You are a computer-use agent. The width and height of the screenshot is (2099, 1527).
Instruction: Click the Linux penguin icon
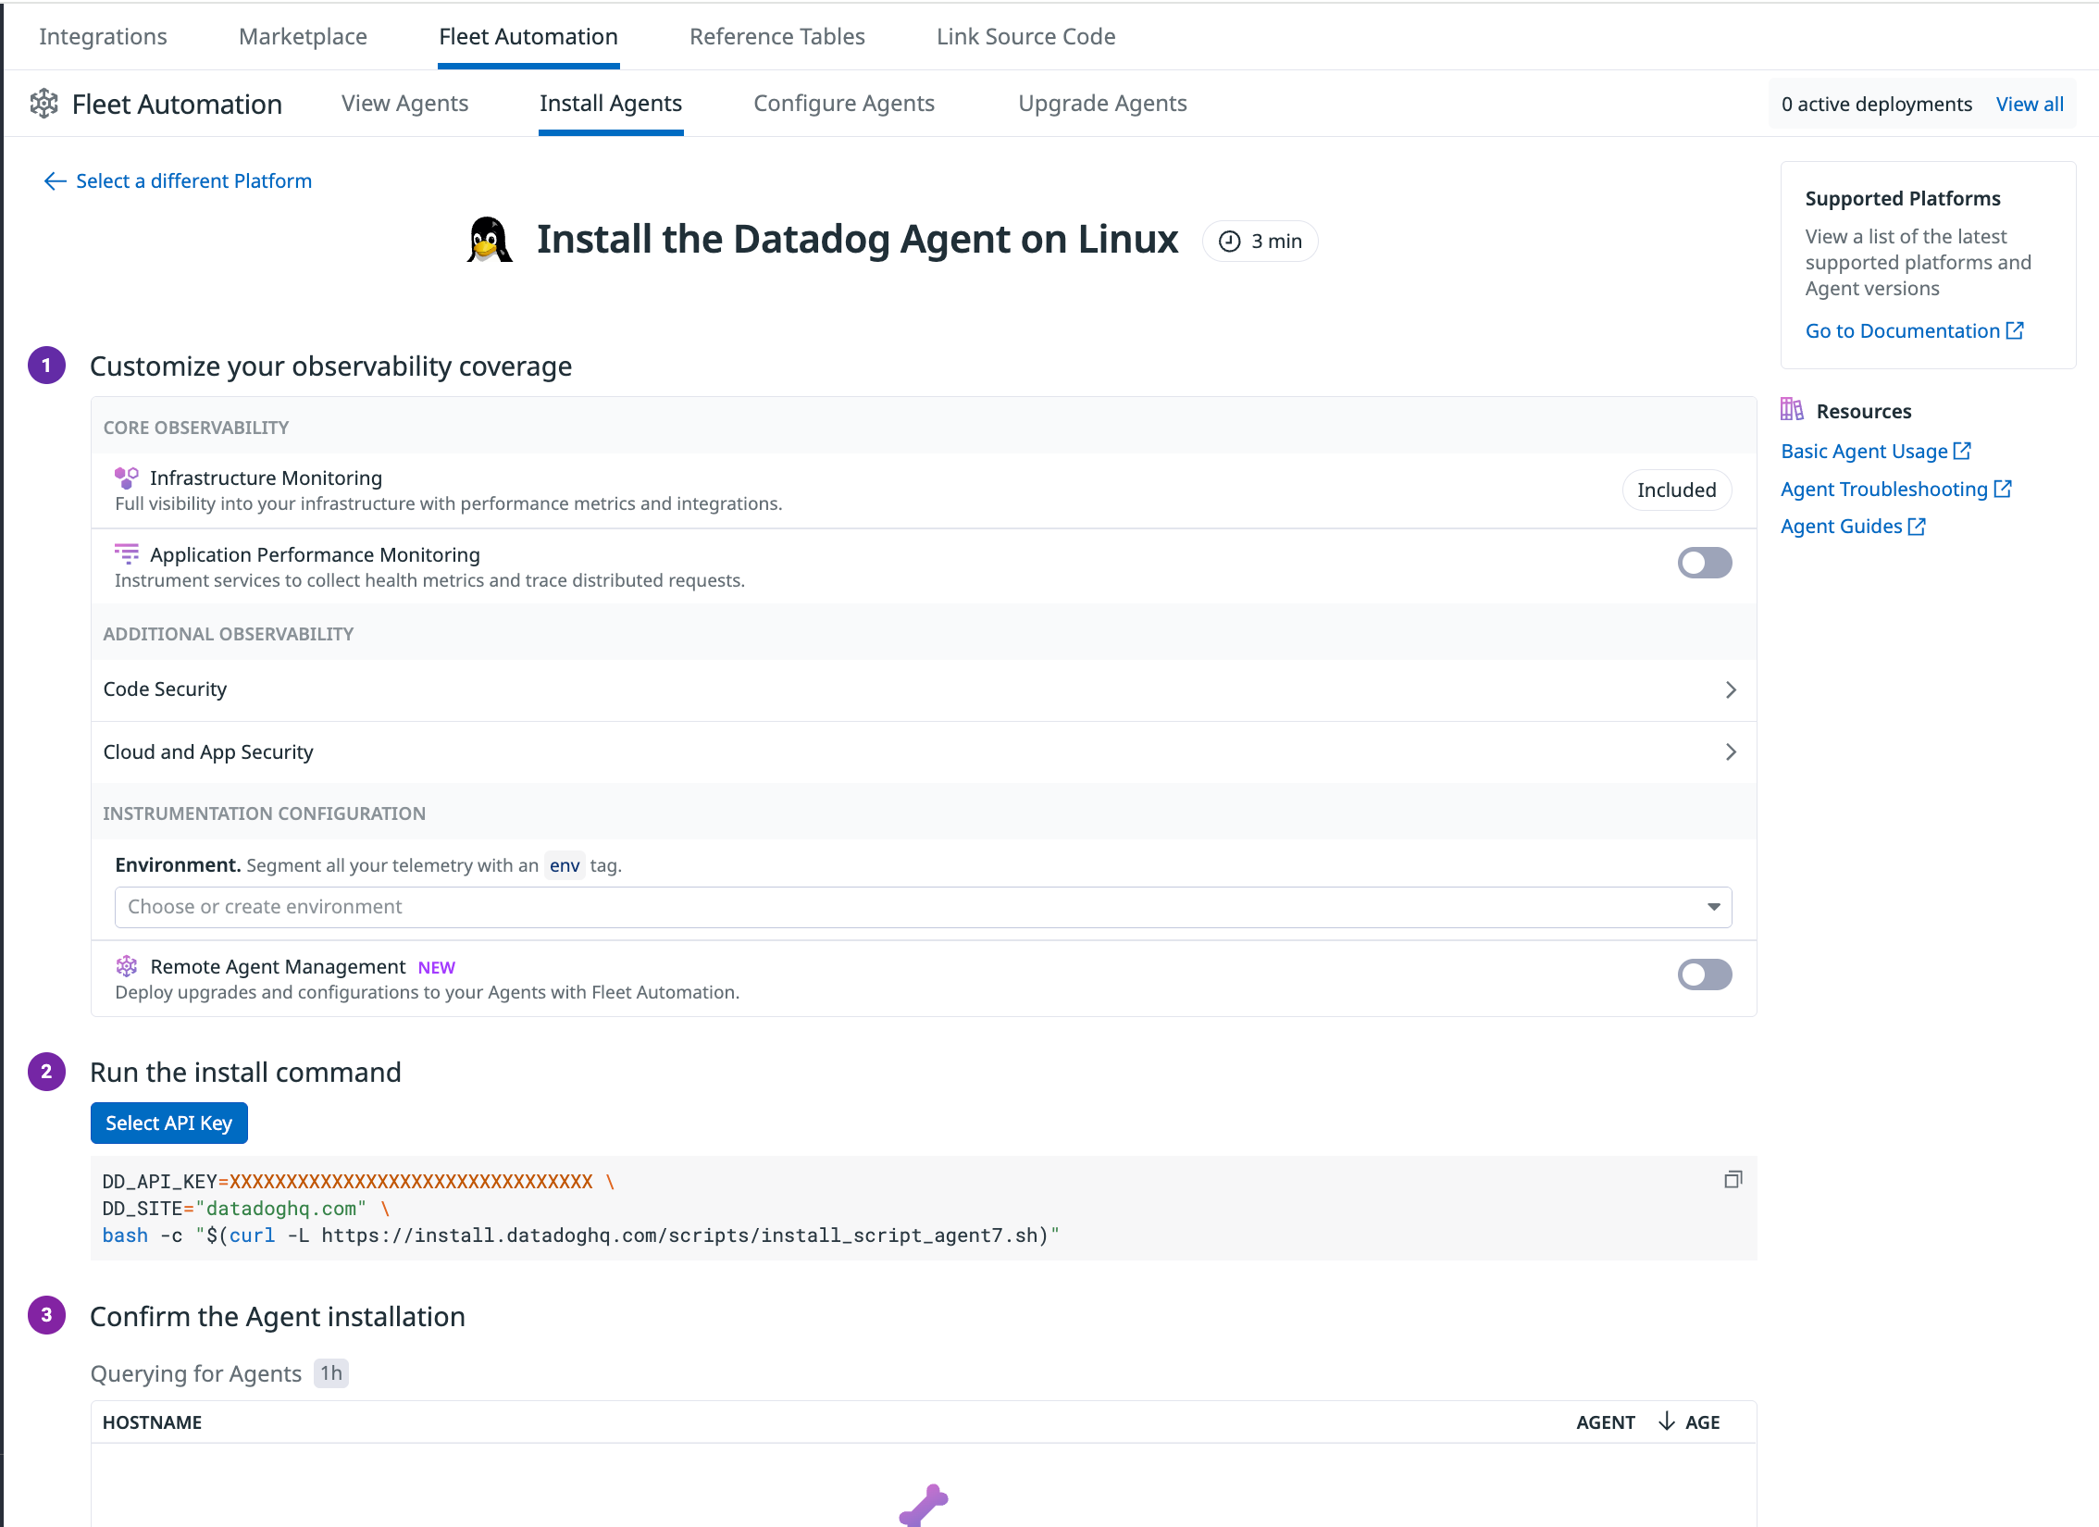(489, 241)
